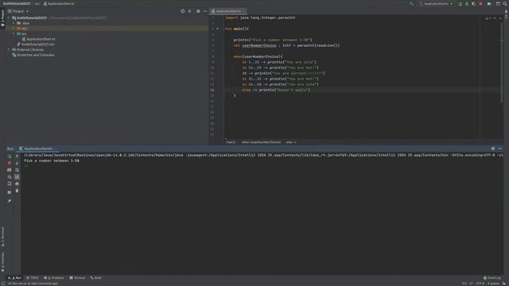Open the Event Log
This screenshot has height=286, width=509.
point(492,278)
